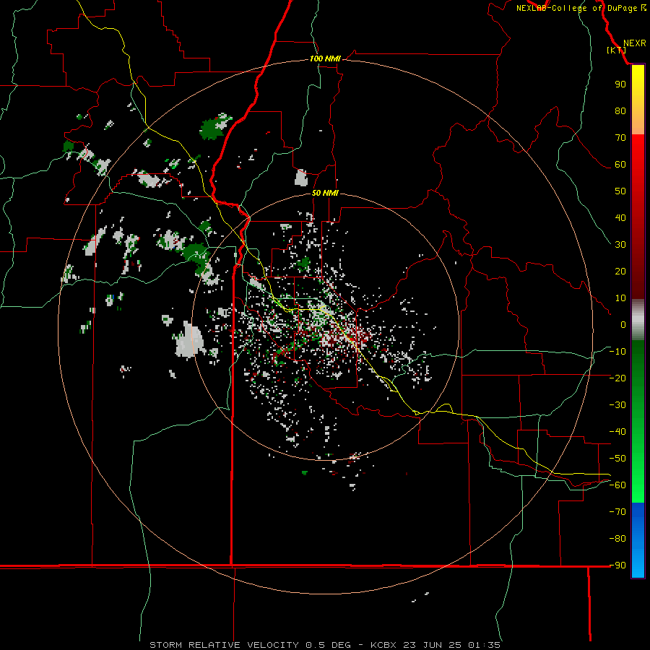650x650 pixels.
Task: Click the positive "70" scale label
Action: coord(620,138)
